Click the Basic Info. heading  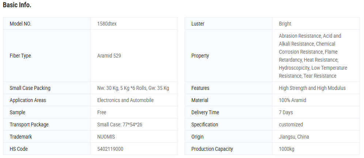[17, 5]
